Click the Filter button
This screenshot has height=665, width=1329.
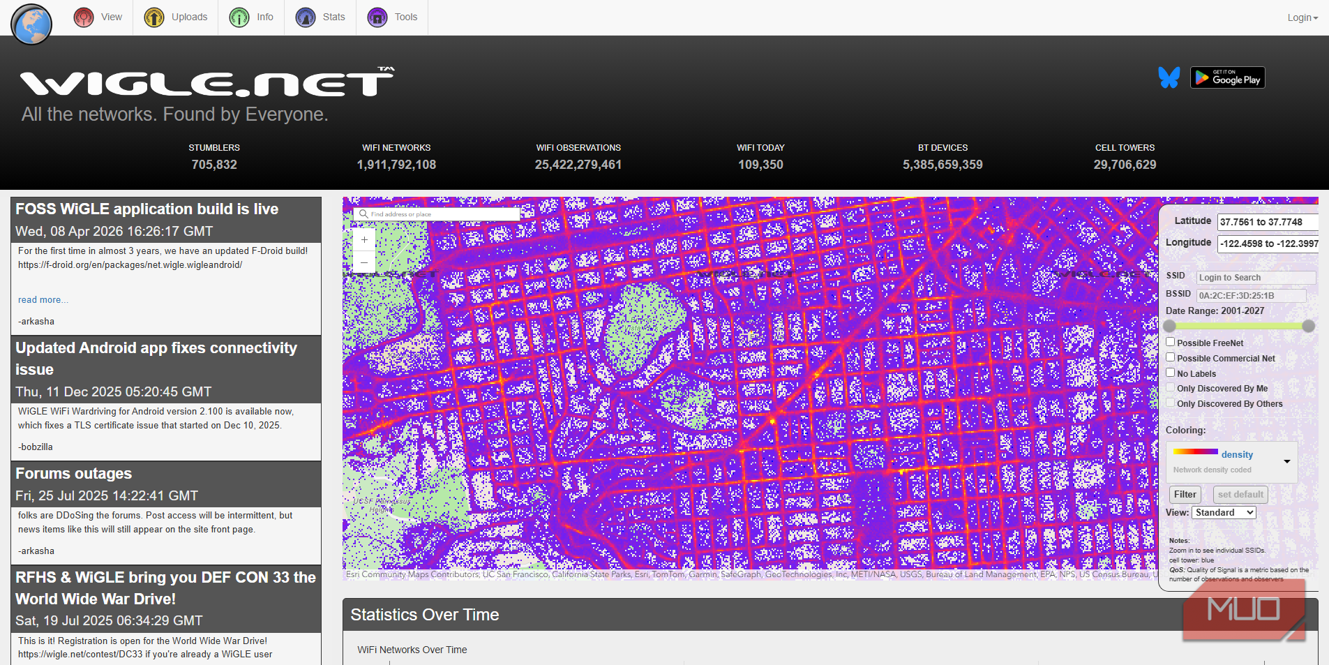pyautogui.click(x=1185, y=494)
